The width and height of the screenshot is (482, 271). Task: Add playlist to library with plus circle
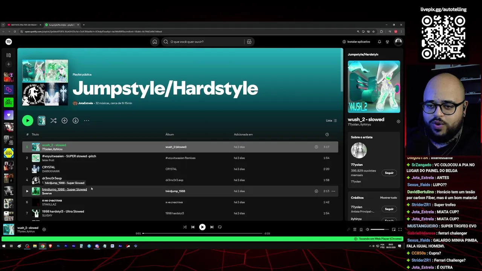point(64,120)
